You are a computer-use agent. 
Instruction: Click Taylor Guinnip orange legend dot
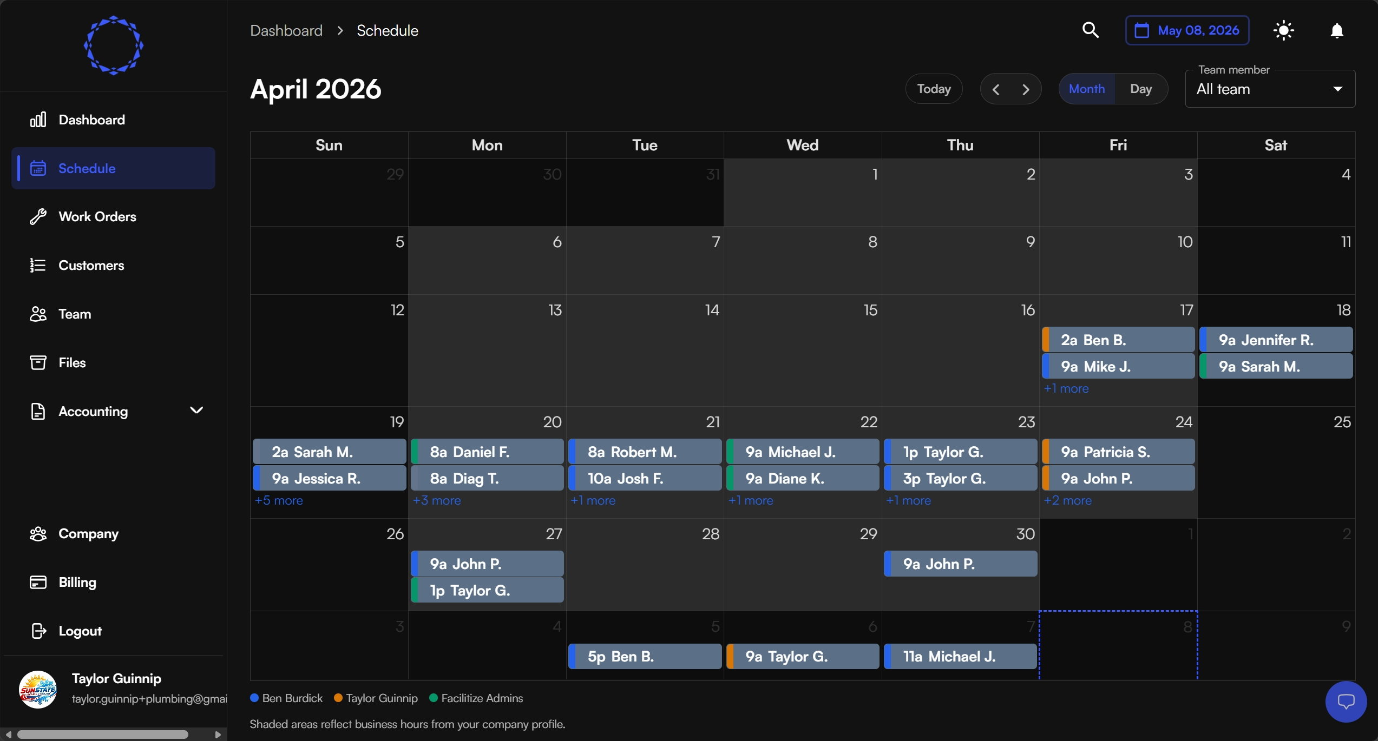click(338, 698)
